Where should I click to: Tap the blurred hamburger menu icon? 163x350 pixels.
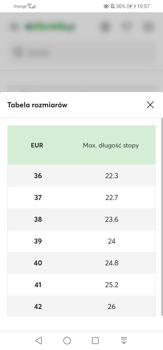tap(14, 27)
